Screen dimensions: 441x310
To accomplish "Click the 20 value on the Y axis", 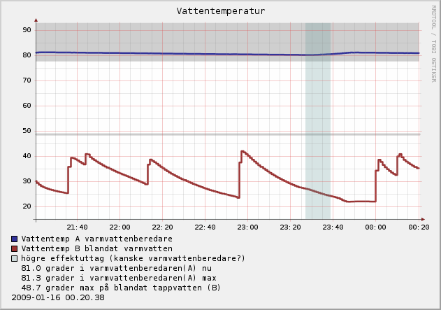I will tap(27, 206).
